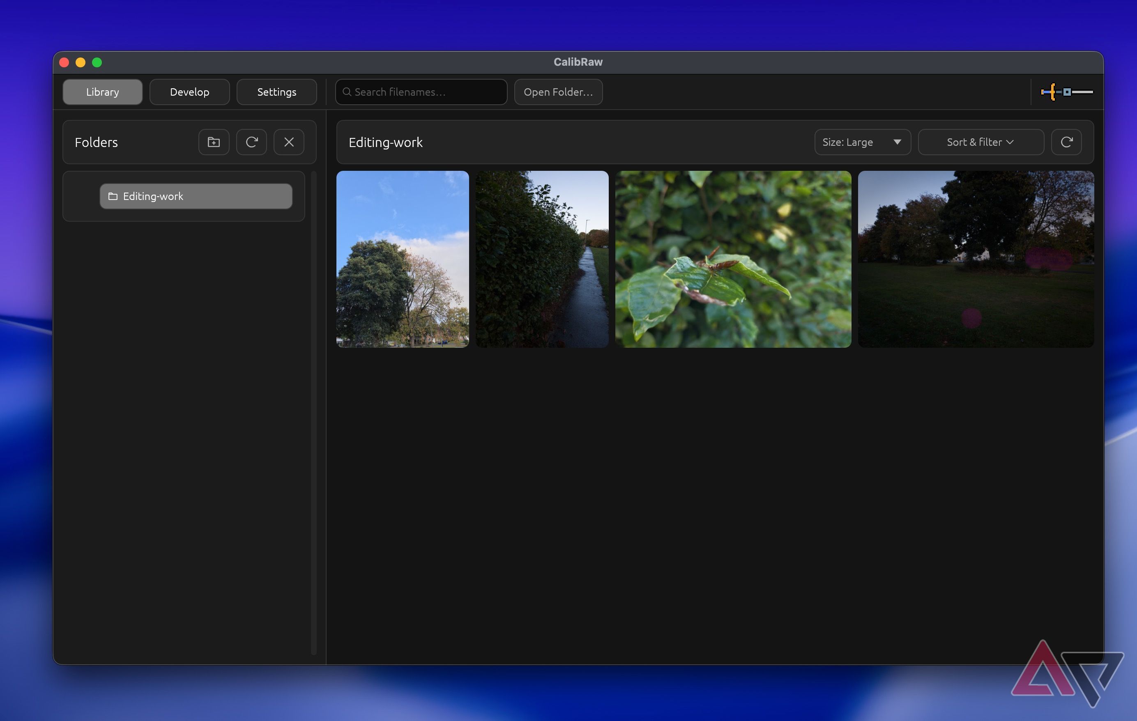Select the Editing-work folder in sidebar
This screenshot has width=1137, height=721.
[x=196, y=196]
